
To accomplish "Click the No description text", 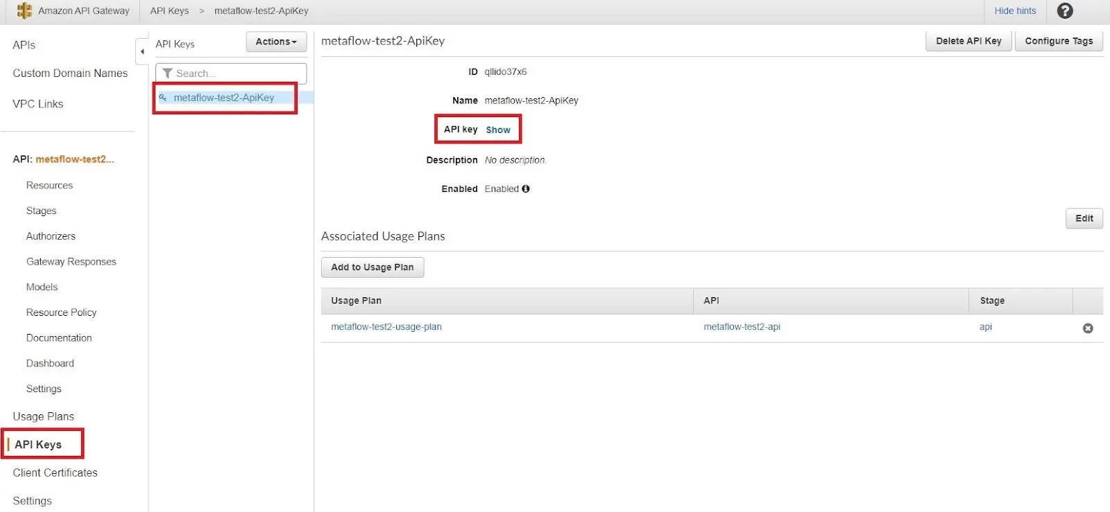I will pyautogui.click(x=515, y=160).
